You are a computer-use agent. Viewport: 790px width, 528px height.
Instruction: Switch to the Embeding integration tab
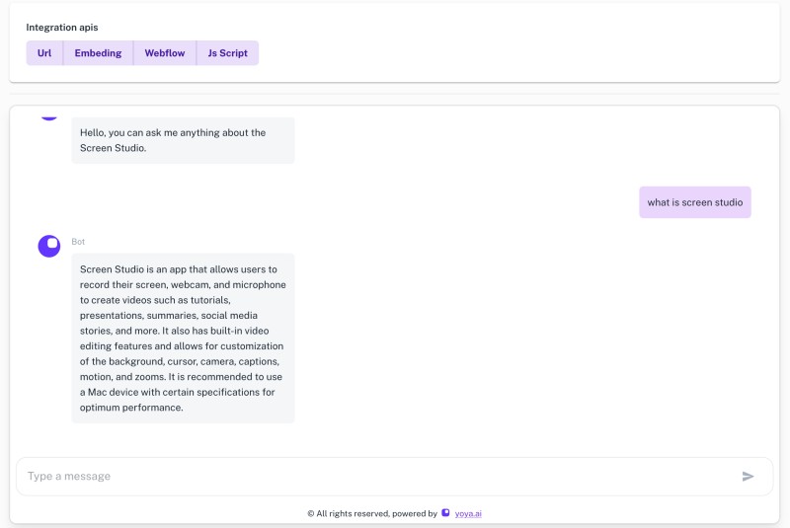click(x=98, y=53)
